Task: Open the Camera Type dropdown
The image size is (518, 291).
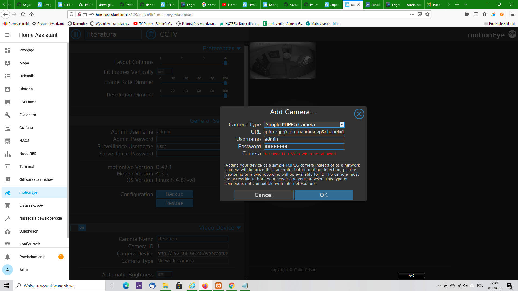Action: coord(342,124)
